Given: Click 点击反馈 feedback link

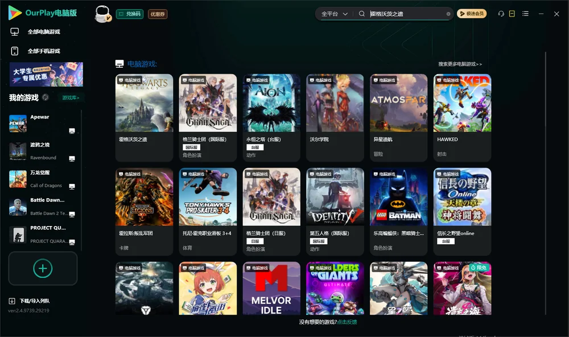Looking at the screenshot, I should [x=347, y=322].
